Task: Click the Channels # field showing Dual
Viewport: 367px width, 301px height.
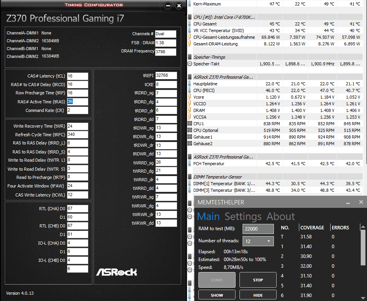Action: (166, 34)
